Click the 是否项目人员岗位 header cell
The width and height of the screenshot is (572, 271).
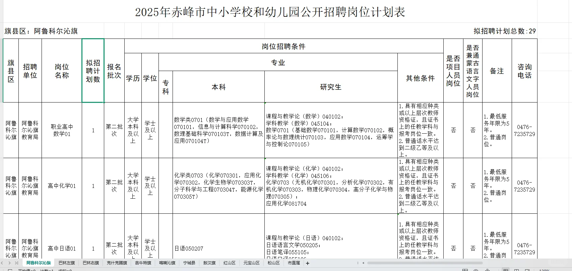pyautogui.click(x=453, y=71)
